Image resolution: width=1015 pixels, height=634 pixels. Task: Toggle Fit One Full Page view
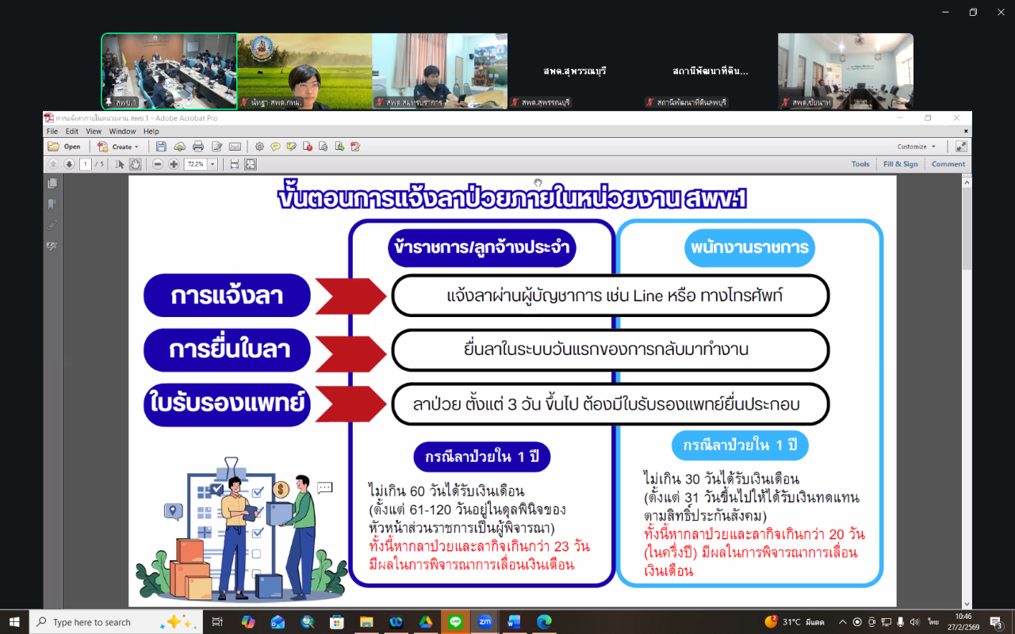tap(250, 164)
